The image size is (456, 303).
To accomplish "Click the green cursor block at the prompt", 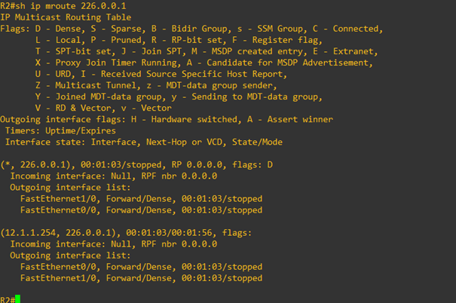I will [x=18, y=299].
